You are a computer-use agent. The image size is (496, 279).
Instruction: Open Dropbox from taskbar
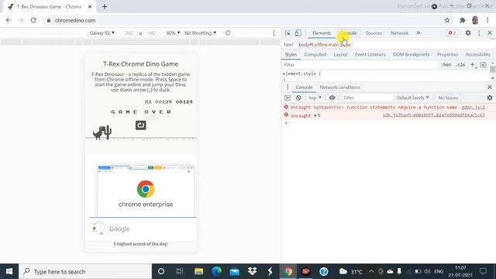(x=252, y=271)
